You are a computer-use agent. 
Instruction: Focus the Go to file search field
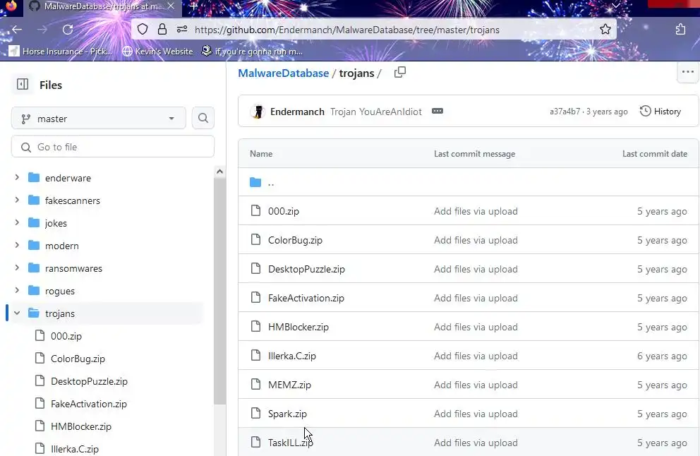click(x=113, y=147)
